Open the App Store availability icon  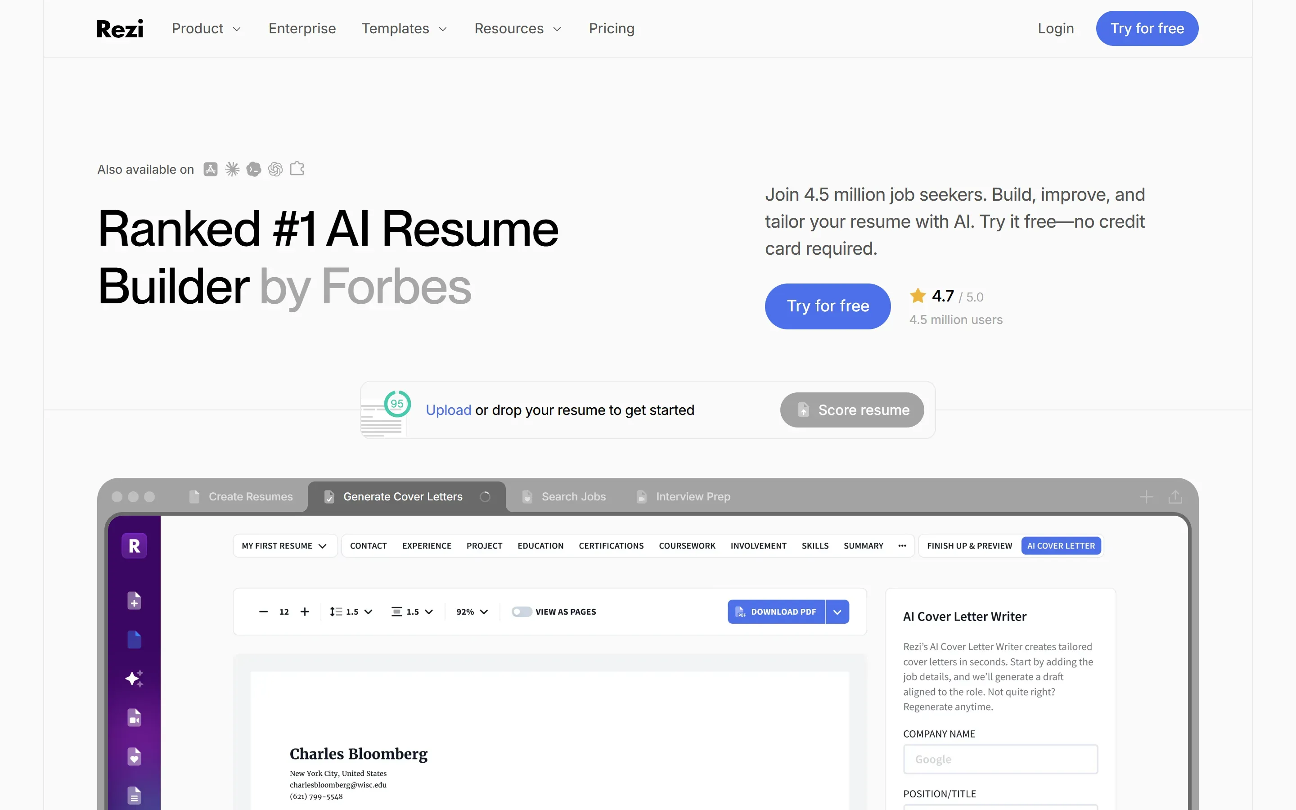click(x=211, y=169)
